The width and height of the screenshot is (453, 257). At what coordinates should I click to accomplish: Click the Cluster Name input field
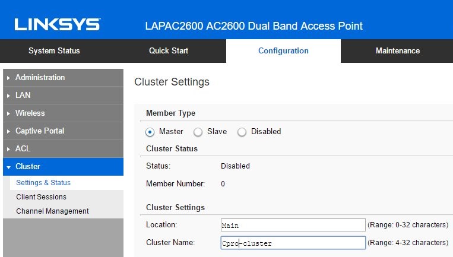point(293,243)
